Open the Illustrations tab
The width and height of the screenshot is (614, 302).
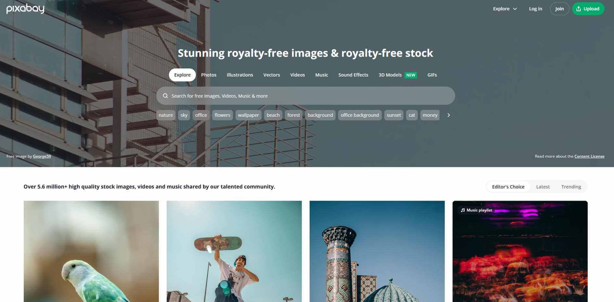(240, 75)
